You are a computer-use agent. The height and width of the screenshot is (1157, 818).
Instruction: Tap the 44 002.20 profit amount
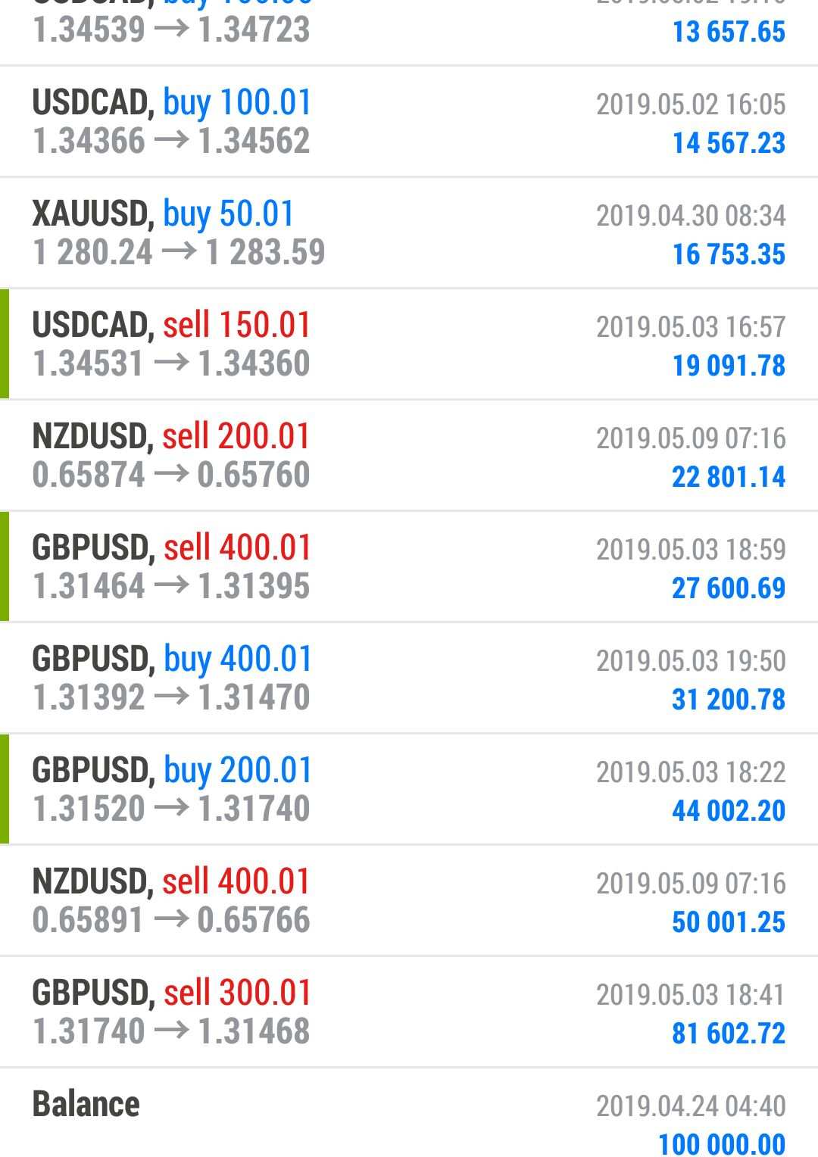point(729,811)
